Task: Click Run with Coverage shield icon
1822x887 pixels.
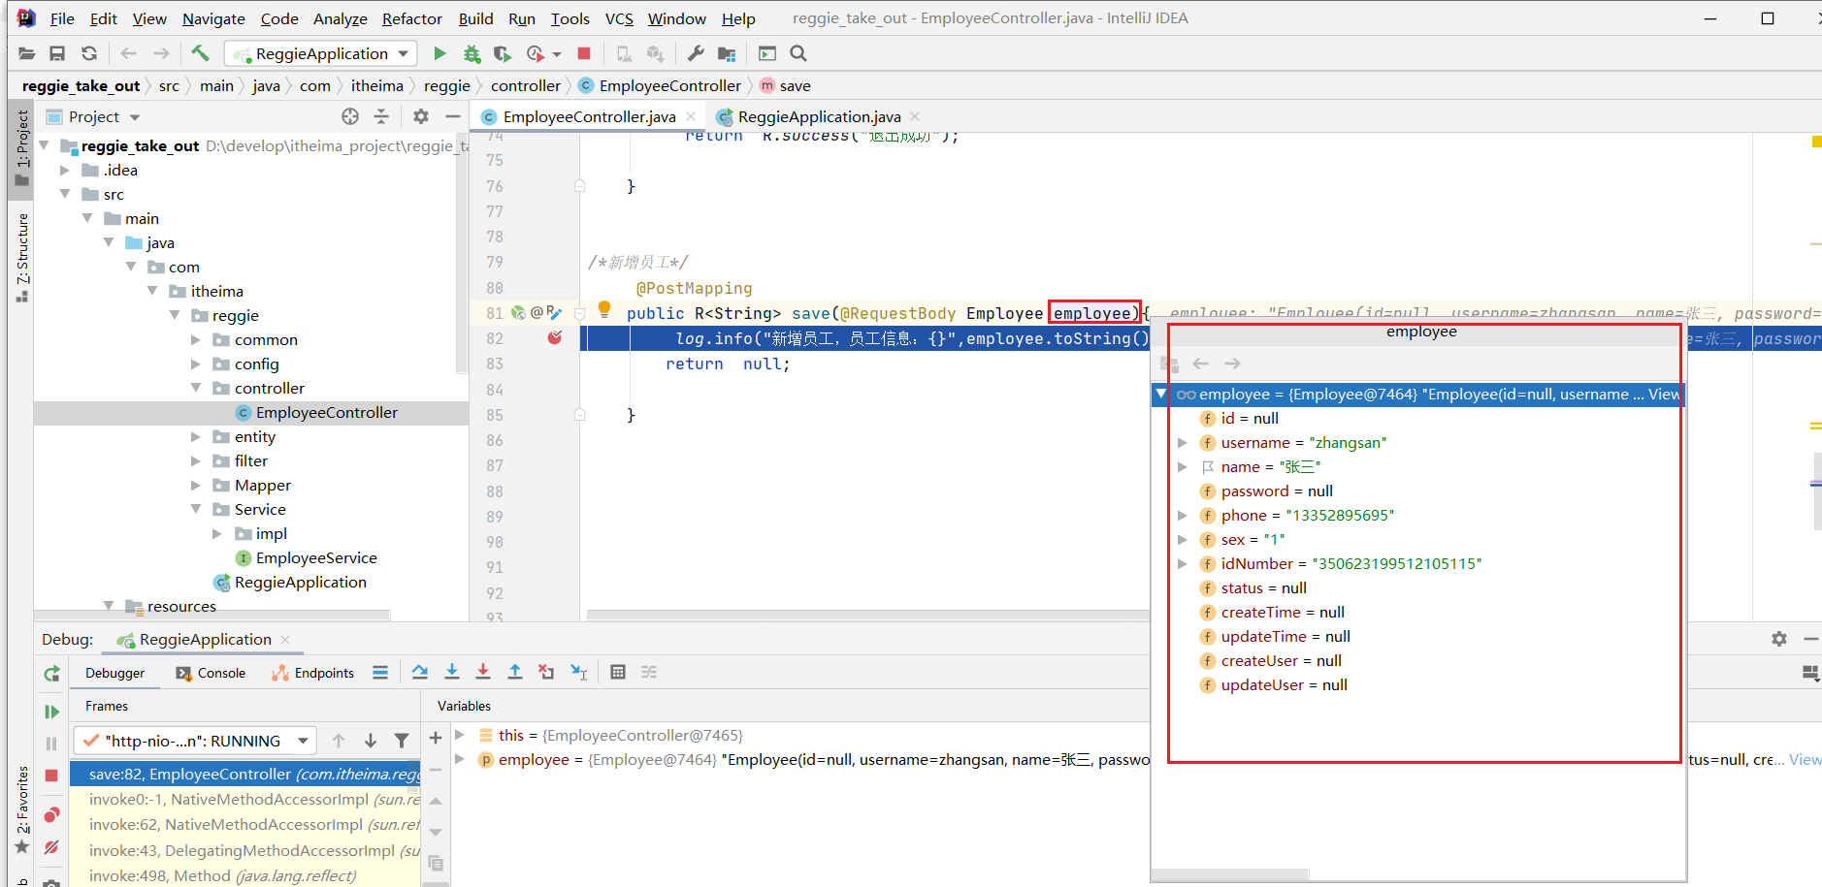Action: (503, 53)
